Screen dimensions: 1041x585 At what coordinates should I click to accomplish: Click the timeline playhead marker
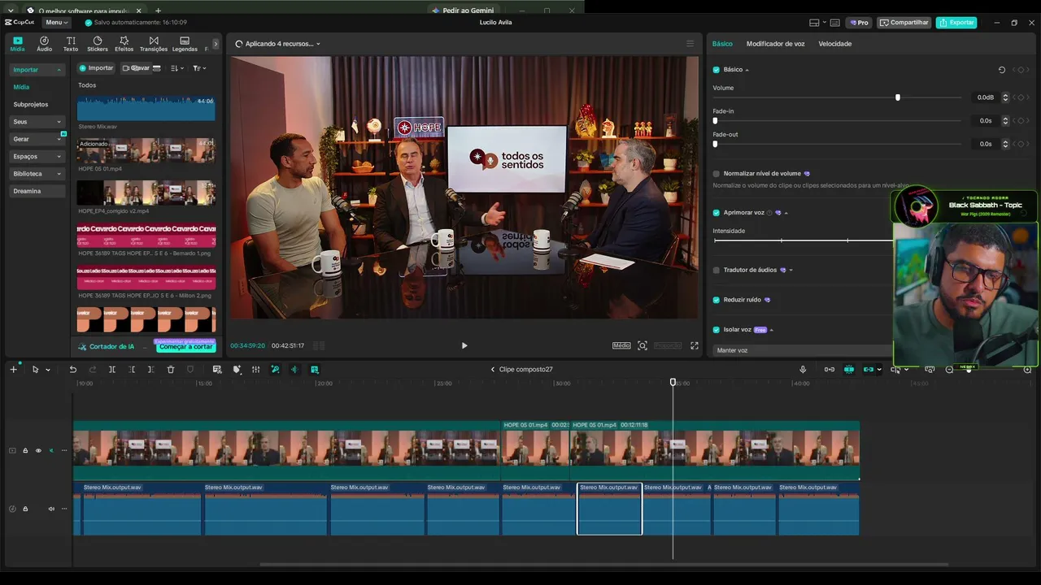click(x=673, y=382)
